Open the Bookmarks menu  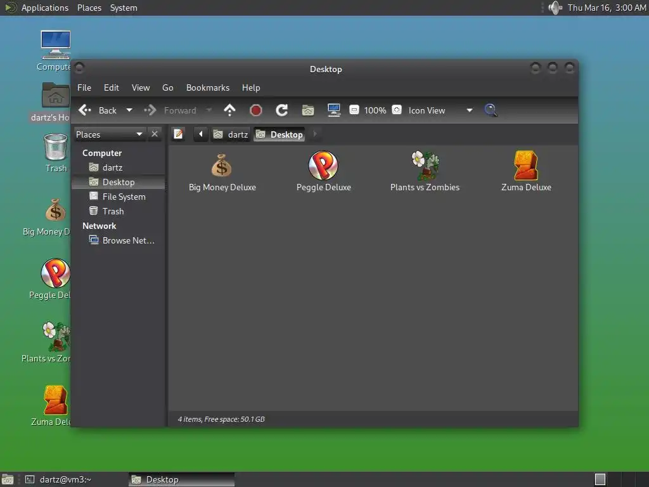[208, 88]
